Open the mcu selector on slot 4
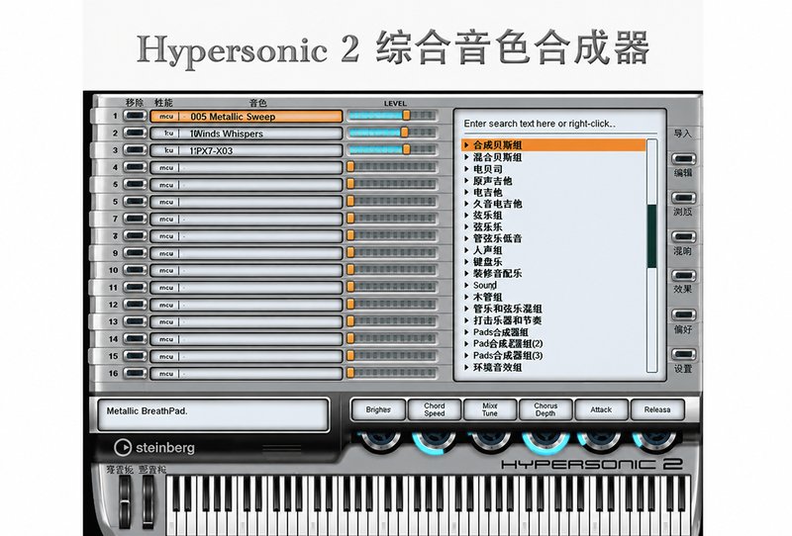792x536 pixels. [x=166, y=168]
